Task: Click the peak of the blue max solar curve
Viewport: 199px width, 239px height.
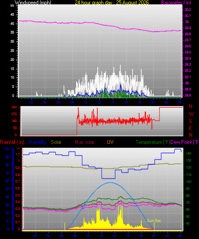Action: pyautogui.click(x=110, y=183)
